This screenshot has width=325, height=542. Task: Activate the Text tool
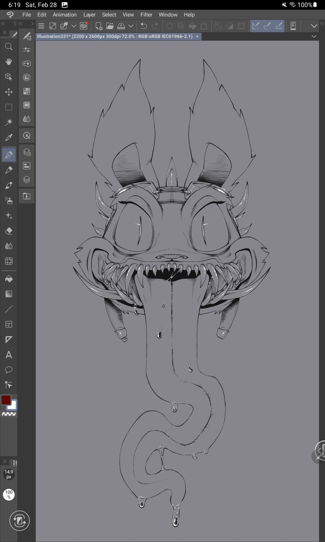click(9, 355)
